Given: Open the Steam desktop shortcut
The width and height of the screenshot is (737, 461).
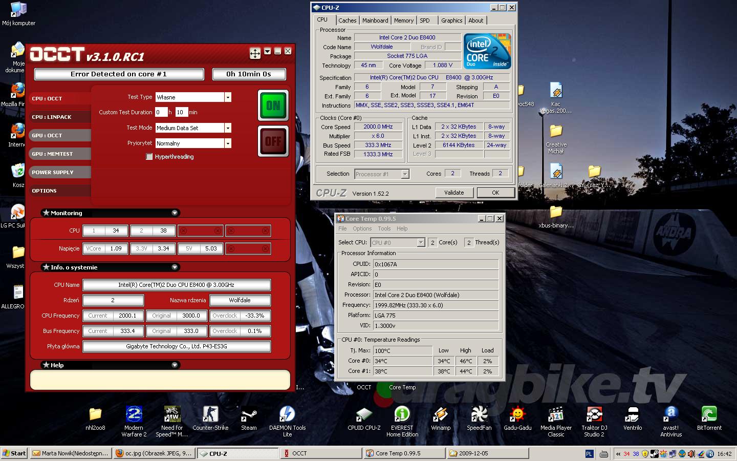Looking at the screenshot, I should 249,417.
